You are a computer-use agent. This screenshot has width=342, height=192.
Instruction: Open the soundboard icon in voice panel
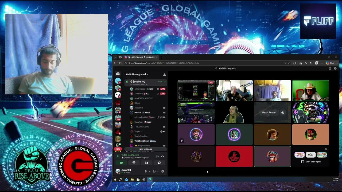click(159, 163)
